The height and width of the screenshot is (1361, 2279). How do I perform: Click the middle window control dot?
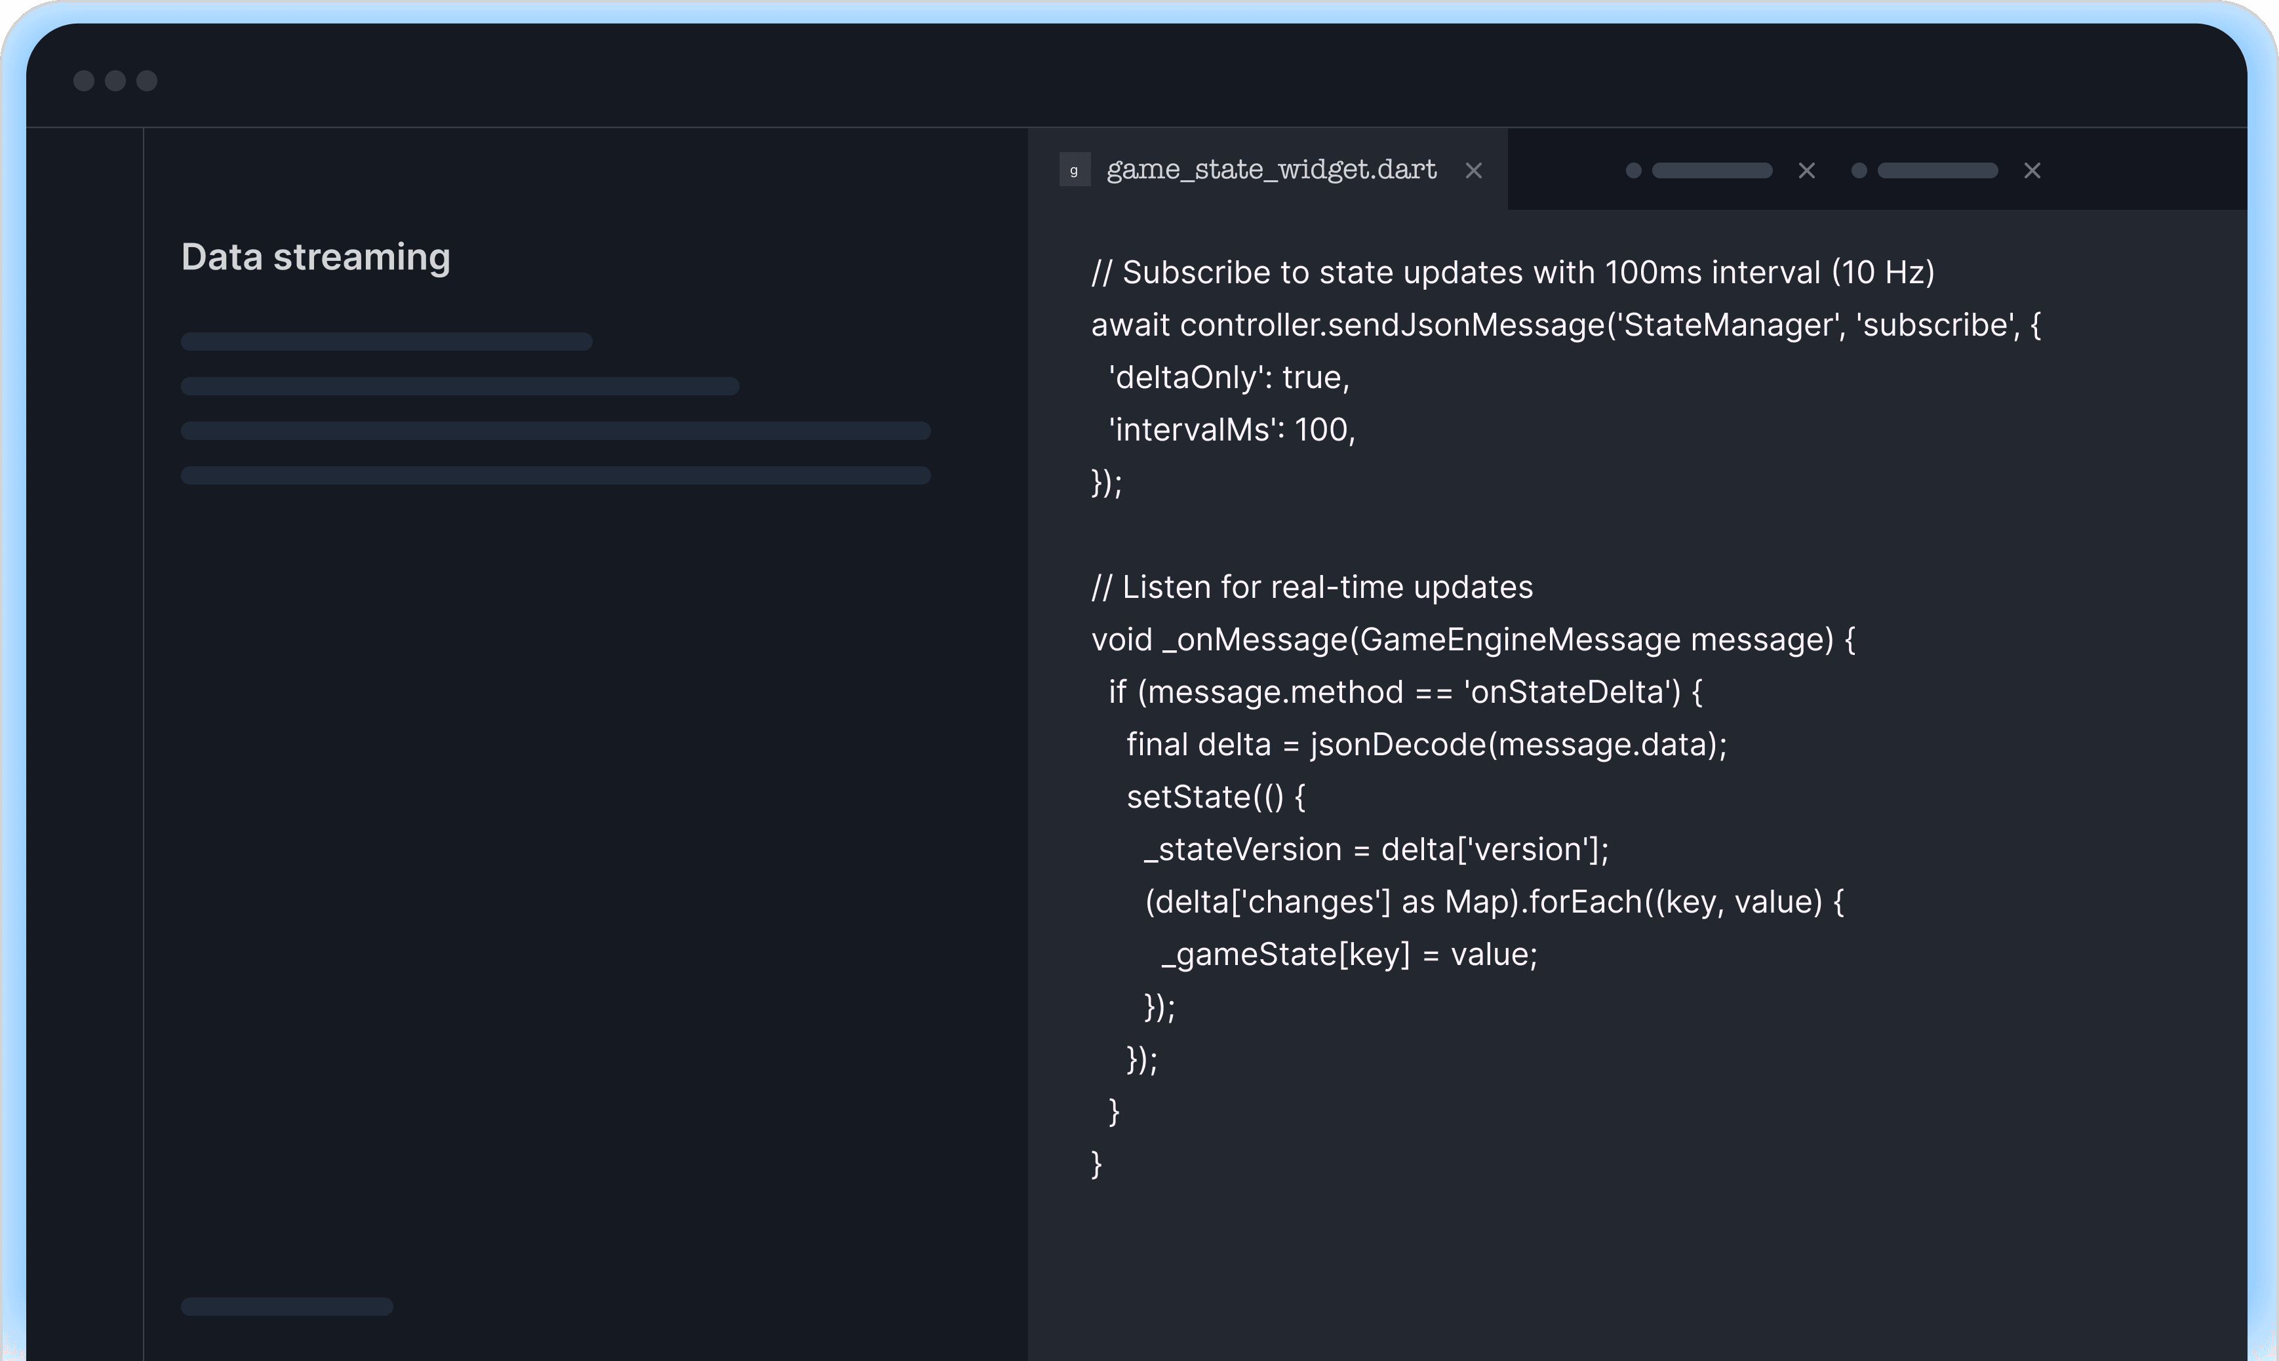(x=115, y=81)
